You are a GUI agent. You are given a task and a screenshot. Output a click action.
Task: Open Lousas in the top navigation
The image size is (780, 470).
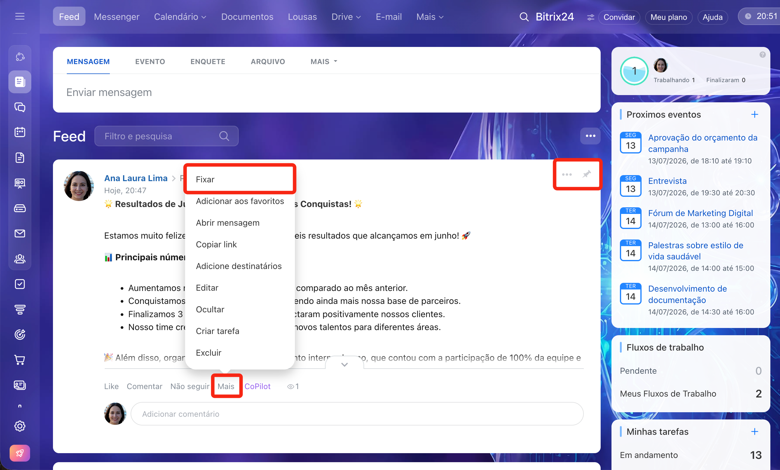302,17
